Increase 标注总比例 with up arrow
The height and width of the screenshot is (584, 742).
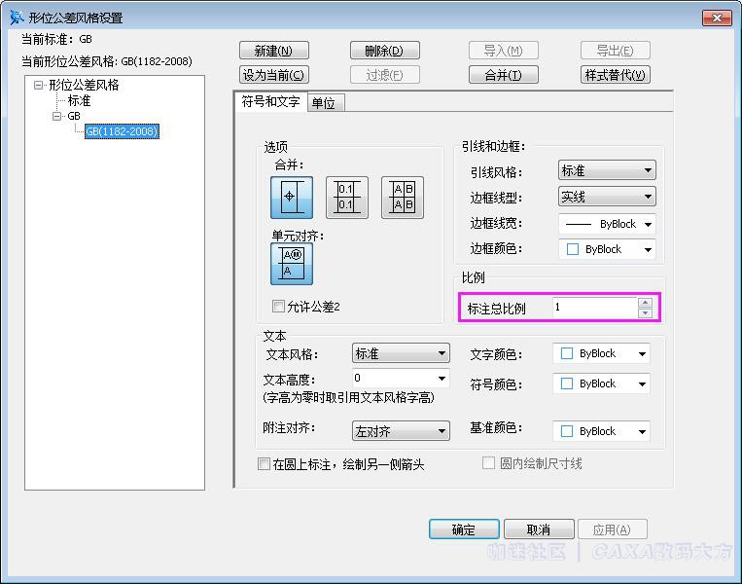point(645,303)
